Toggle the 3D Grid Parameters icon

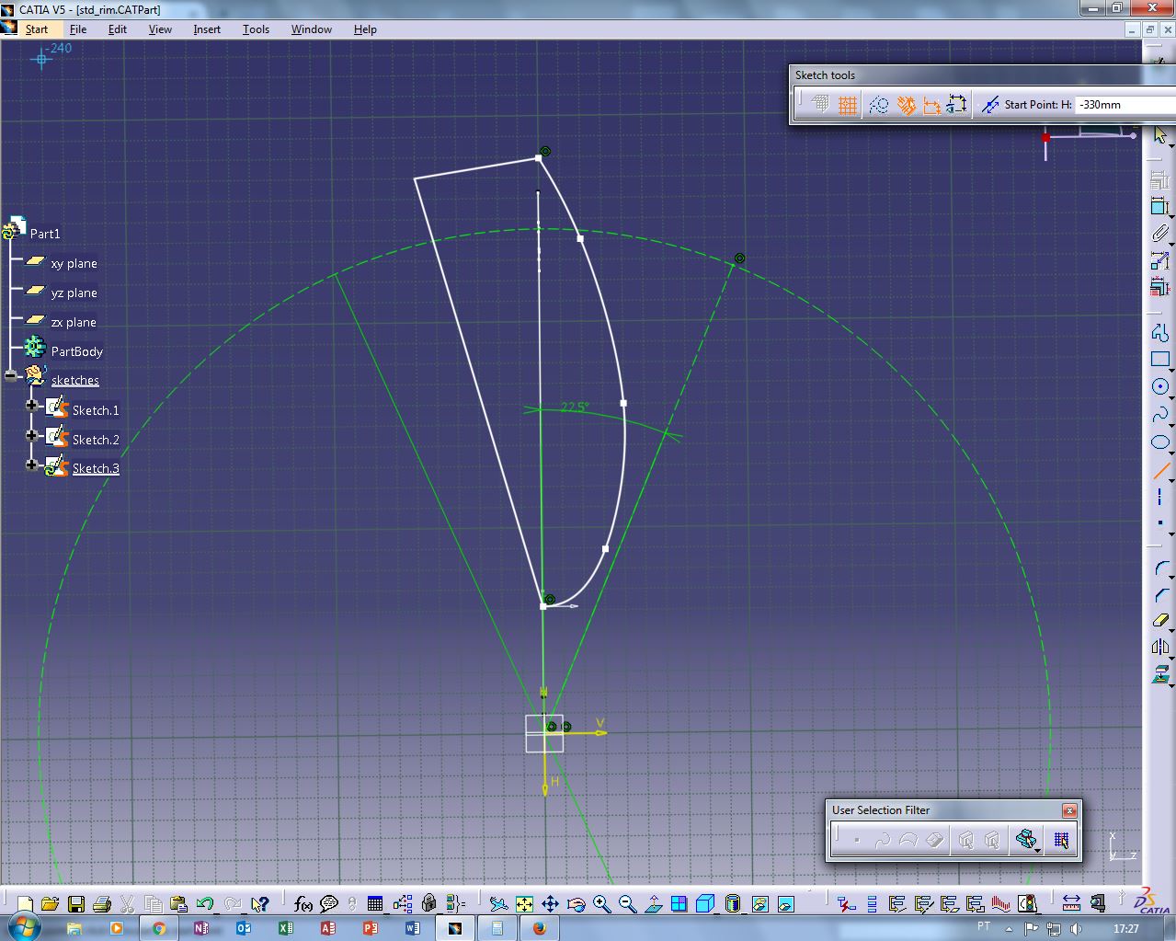tap(820, 105)
